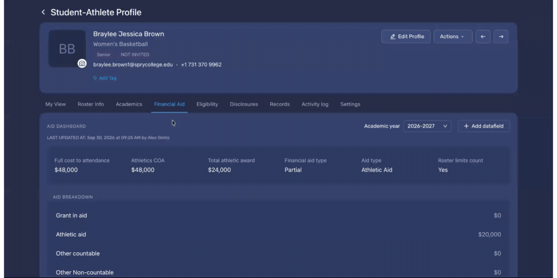Click the name Braylee Jessica Brown
Viewport: 557px width, 278px height.
pyautogui.click(x=128, y=34)
